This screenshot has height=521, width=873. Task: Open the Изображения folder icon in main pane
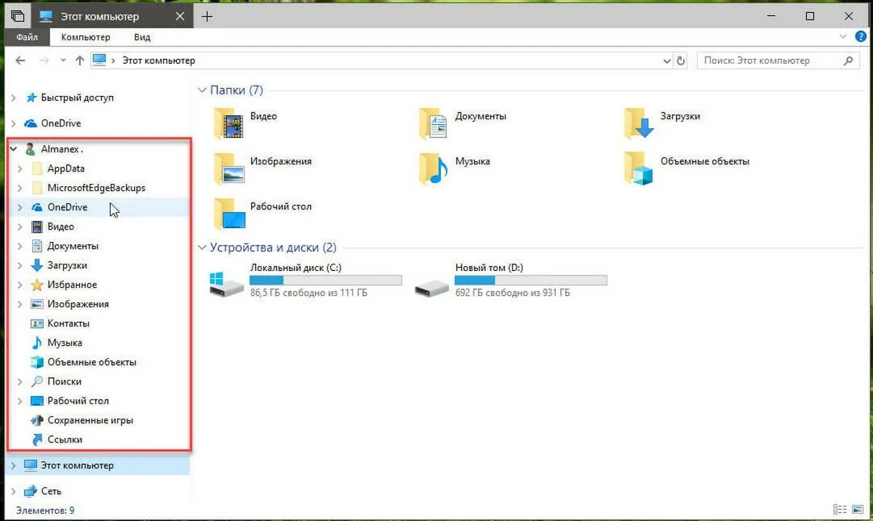click(228, 168)
